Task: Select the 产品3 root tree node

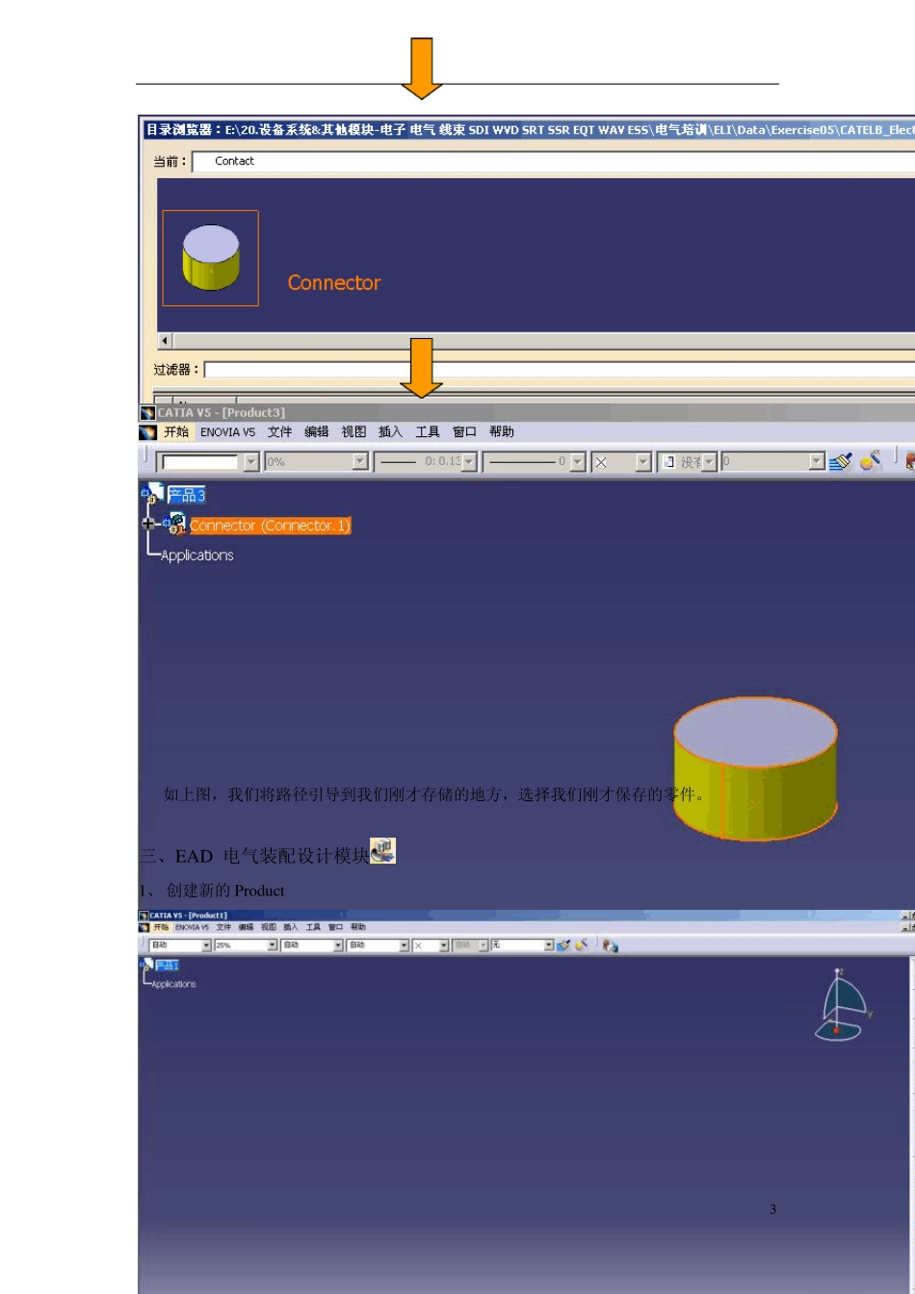Action: coord(186,495)
